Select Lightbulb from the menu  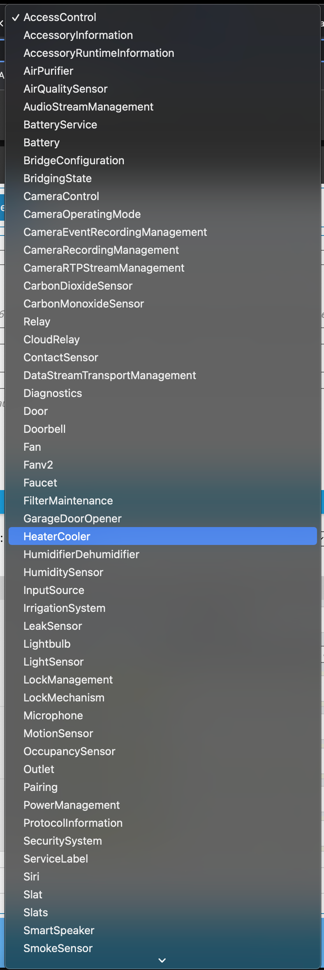(x=47, y=644)
